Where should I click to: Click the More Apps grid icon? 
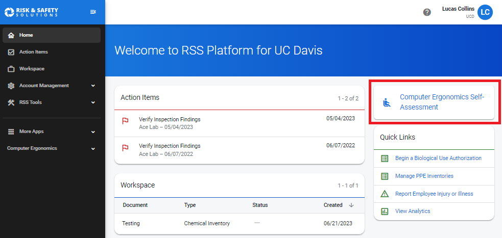coord(11,131)
